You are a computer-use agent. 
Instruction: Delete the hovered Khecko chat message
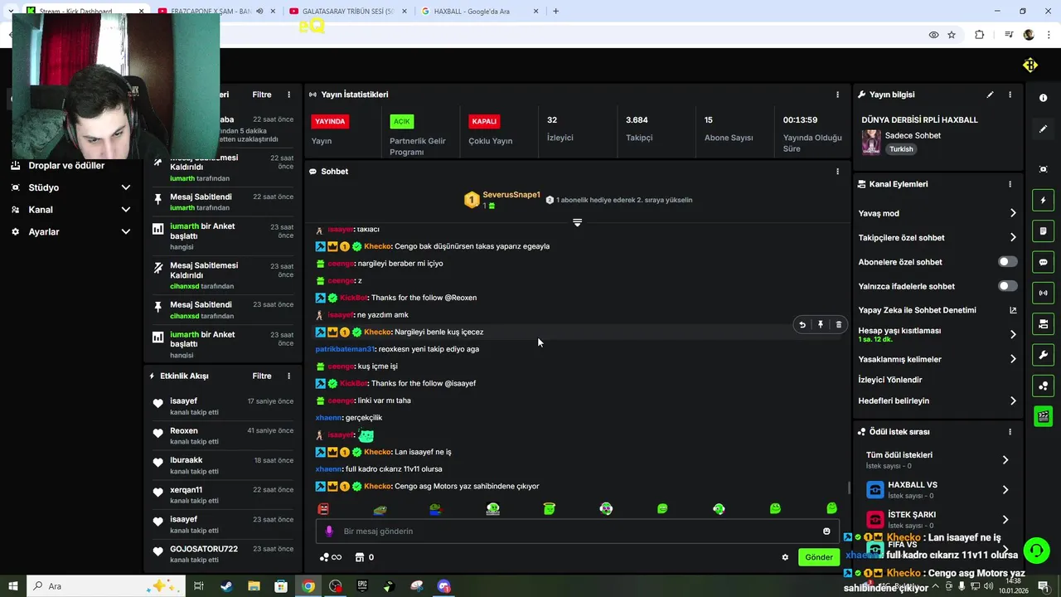tap(838, 325)
